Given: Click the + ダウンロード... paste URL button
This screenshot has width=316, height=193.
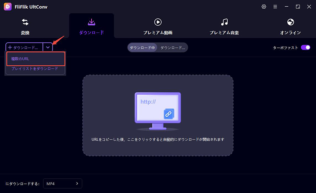Looking at the screenshot, I should pos(24,47).
